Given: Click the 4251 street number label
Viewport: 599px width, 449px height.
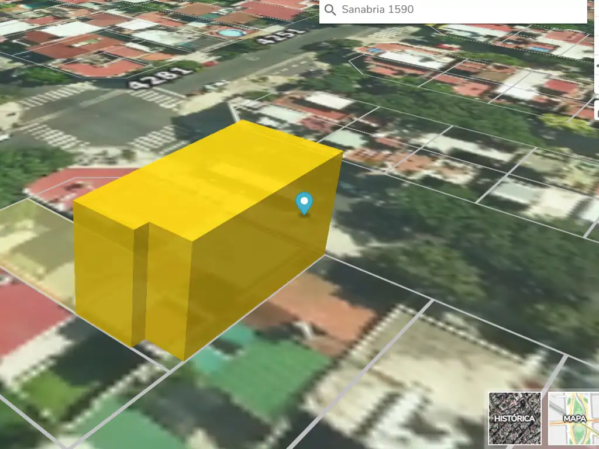Looking at the screenshot, I should [x=283, y=35].
